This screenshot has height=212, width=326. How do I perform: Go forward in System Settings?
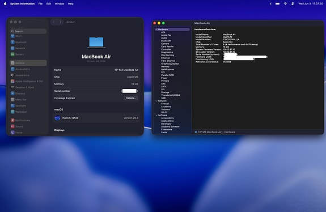click(60, 22)
